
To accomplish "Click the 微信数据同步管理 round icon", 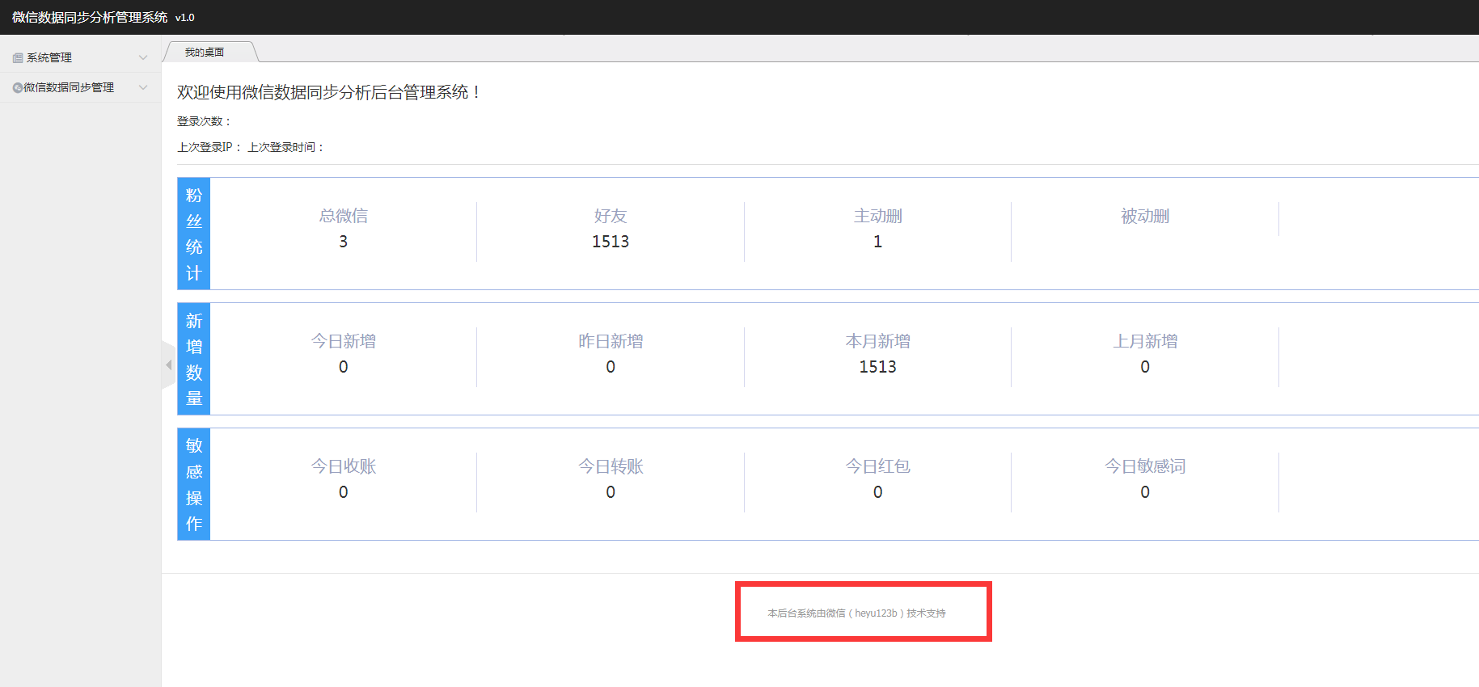I will coord(17,87).
